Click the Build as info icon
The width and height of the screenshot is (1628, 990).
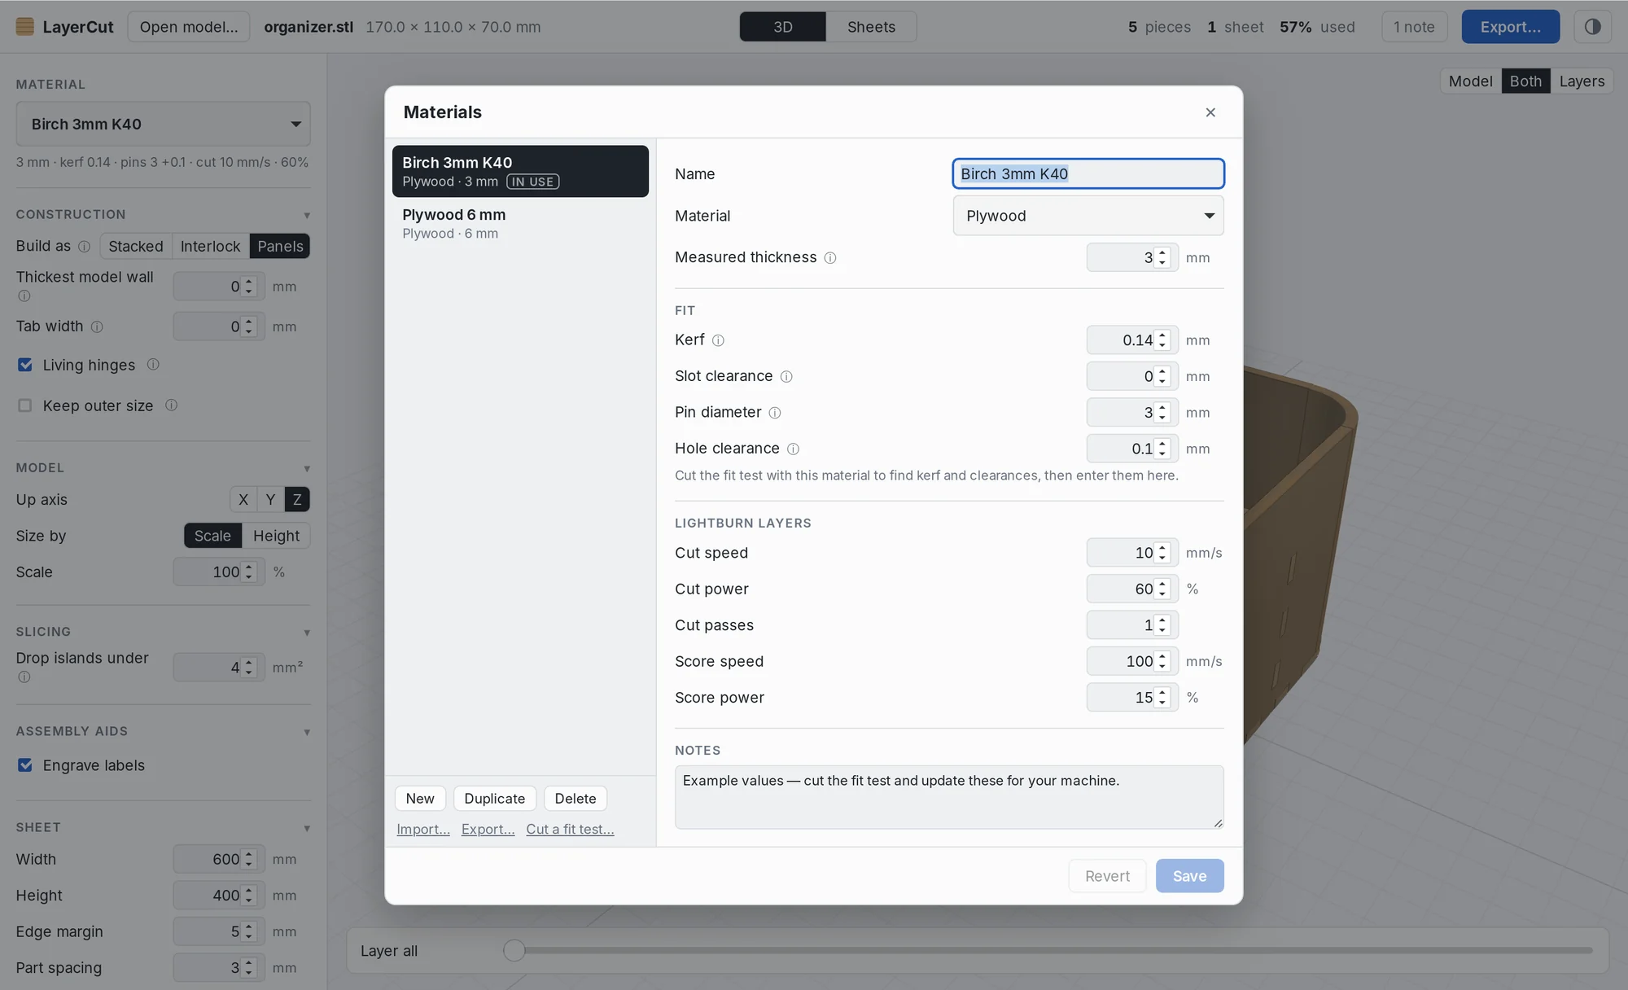(84, 247)
